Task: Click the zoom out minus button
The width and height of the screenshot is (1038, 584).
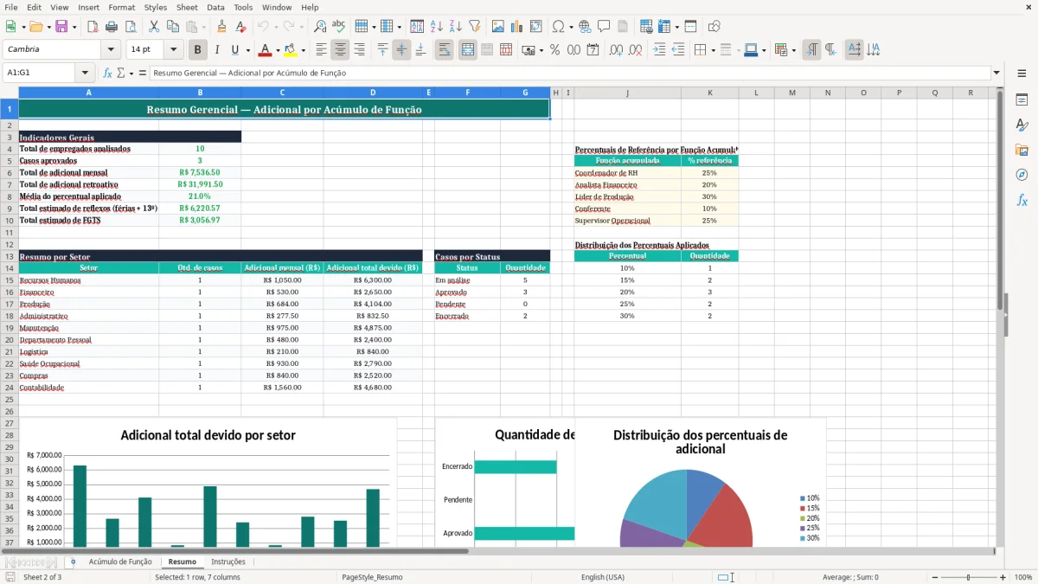Action: [935, 577]
